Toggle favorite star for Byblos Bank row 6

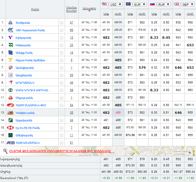[61, 60]
